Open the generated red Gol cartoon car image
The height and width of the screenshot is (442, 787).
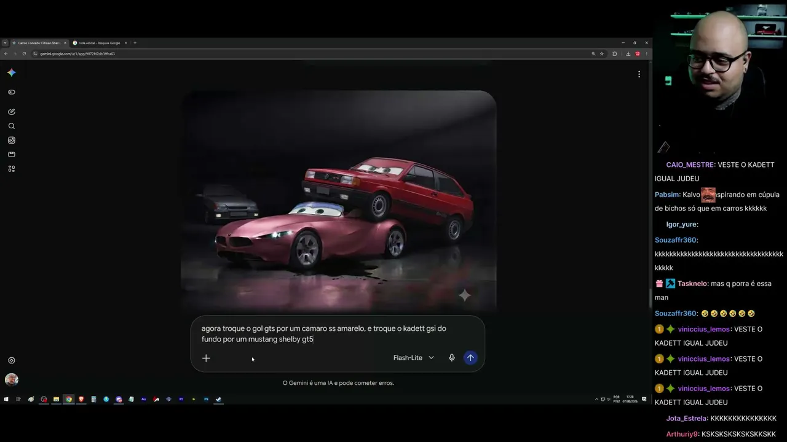point(339,201)
